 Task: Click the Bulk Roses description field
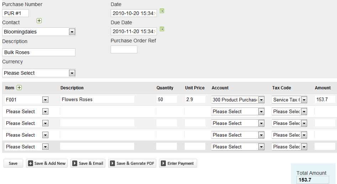point(39,52)
